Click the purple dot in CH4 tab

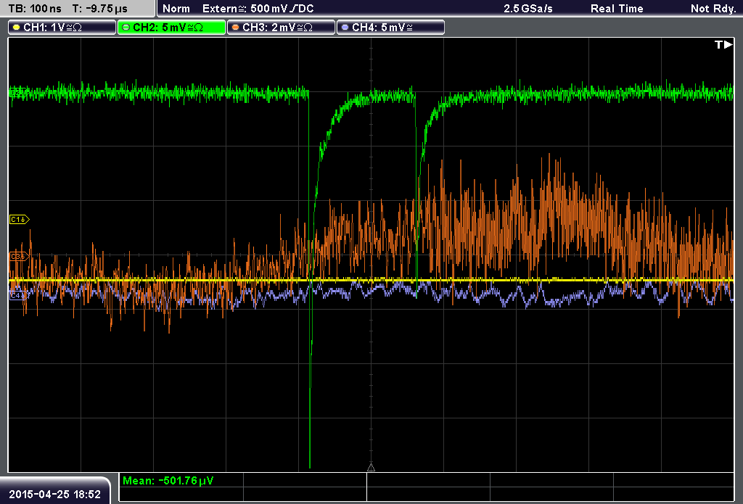[345, 28]
